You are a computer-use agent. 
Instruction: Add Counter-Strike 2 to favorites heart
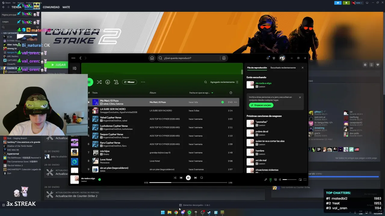[x=378, y=65]
